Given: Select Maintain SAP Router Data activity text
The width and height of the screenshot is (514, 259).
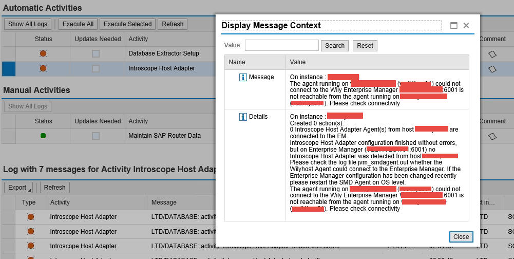Looking at the screenshot, I should tap(164, 136).
